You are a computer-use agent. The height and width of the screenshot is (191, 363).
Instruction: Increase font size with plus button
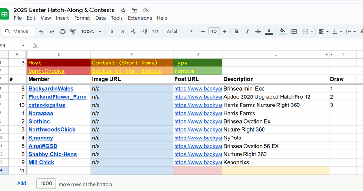(225, 31)
